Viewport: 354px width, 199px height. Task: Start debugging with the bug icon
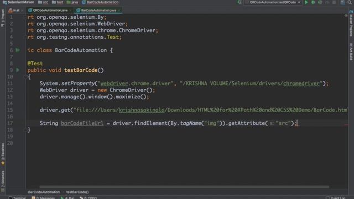[x=313, y=2]
